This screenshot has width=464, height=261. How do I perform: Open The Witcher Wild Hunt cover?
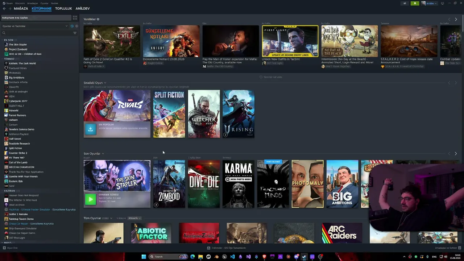(204, 114)
